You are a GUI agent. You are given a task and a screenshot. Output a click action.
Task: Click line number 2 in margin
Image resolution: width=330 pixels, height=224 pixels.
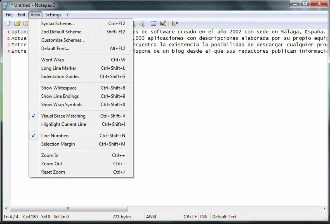click(8, 39)
